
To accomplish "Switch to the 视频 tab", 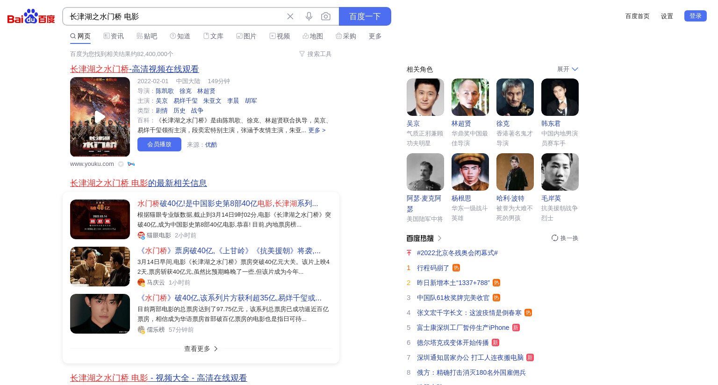I will [280, 36].
